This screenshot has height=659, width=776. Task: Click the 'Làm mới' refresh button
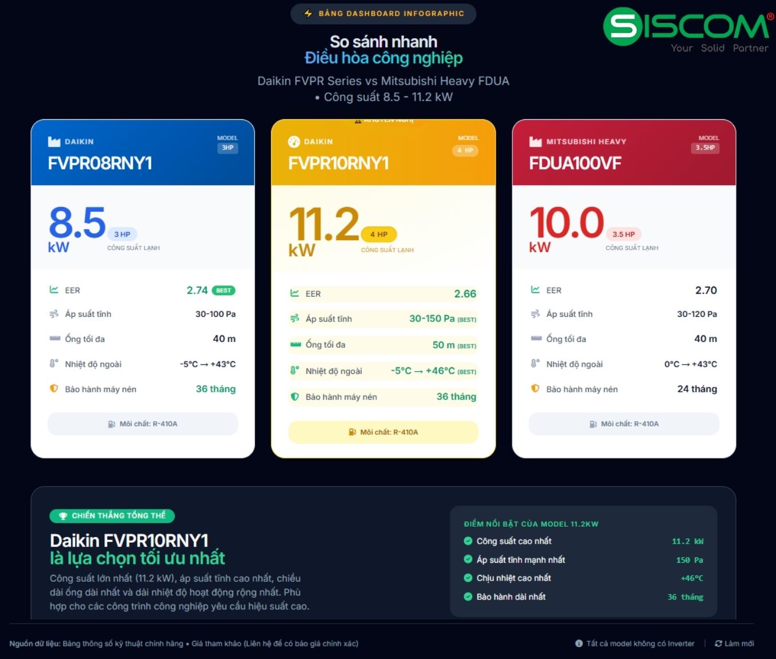(734, 644)
